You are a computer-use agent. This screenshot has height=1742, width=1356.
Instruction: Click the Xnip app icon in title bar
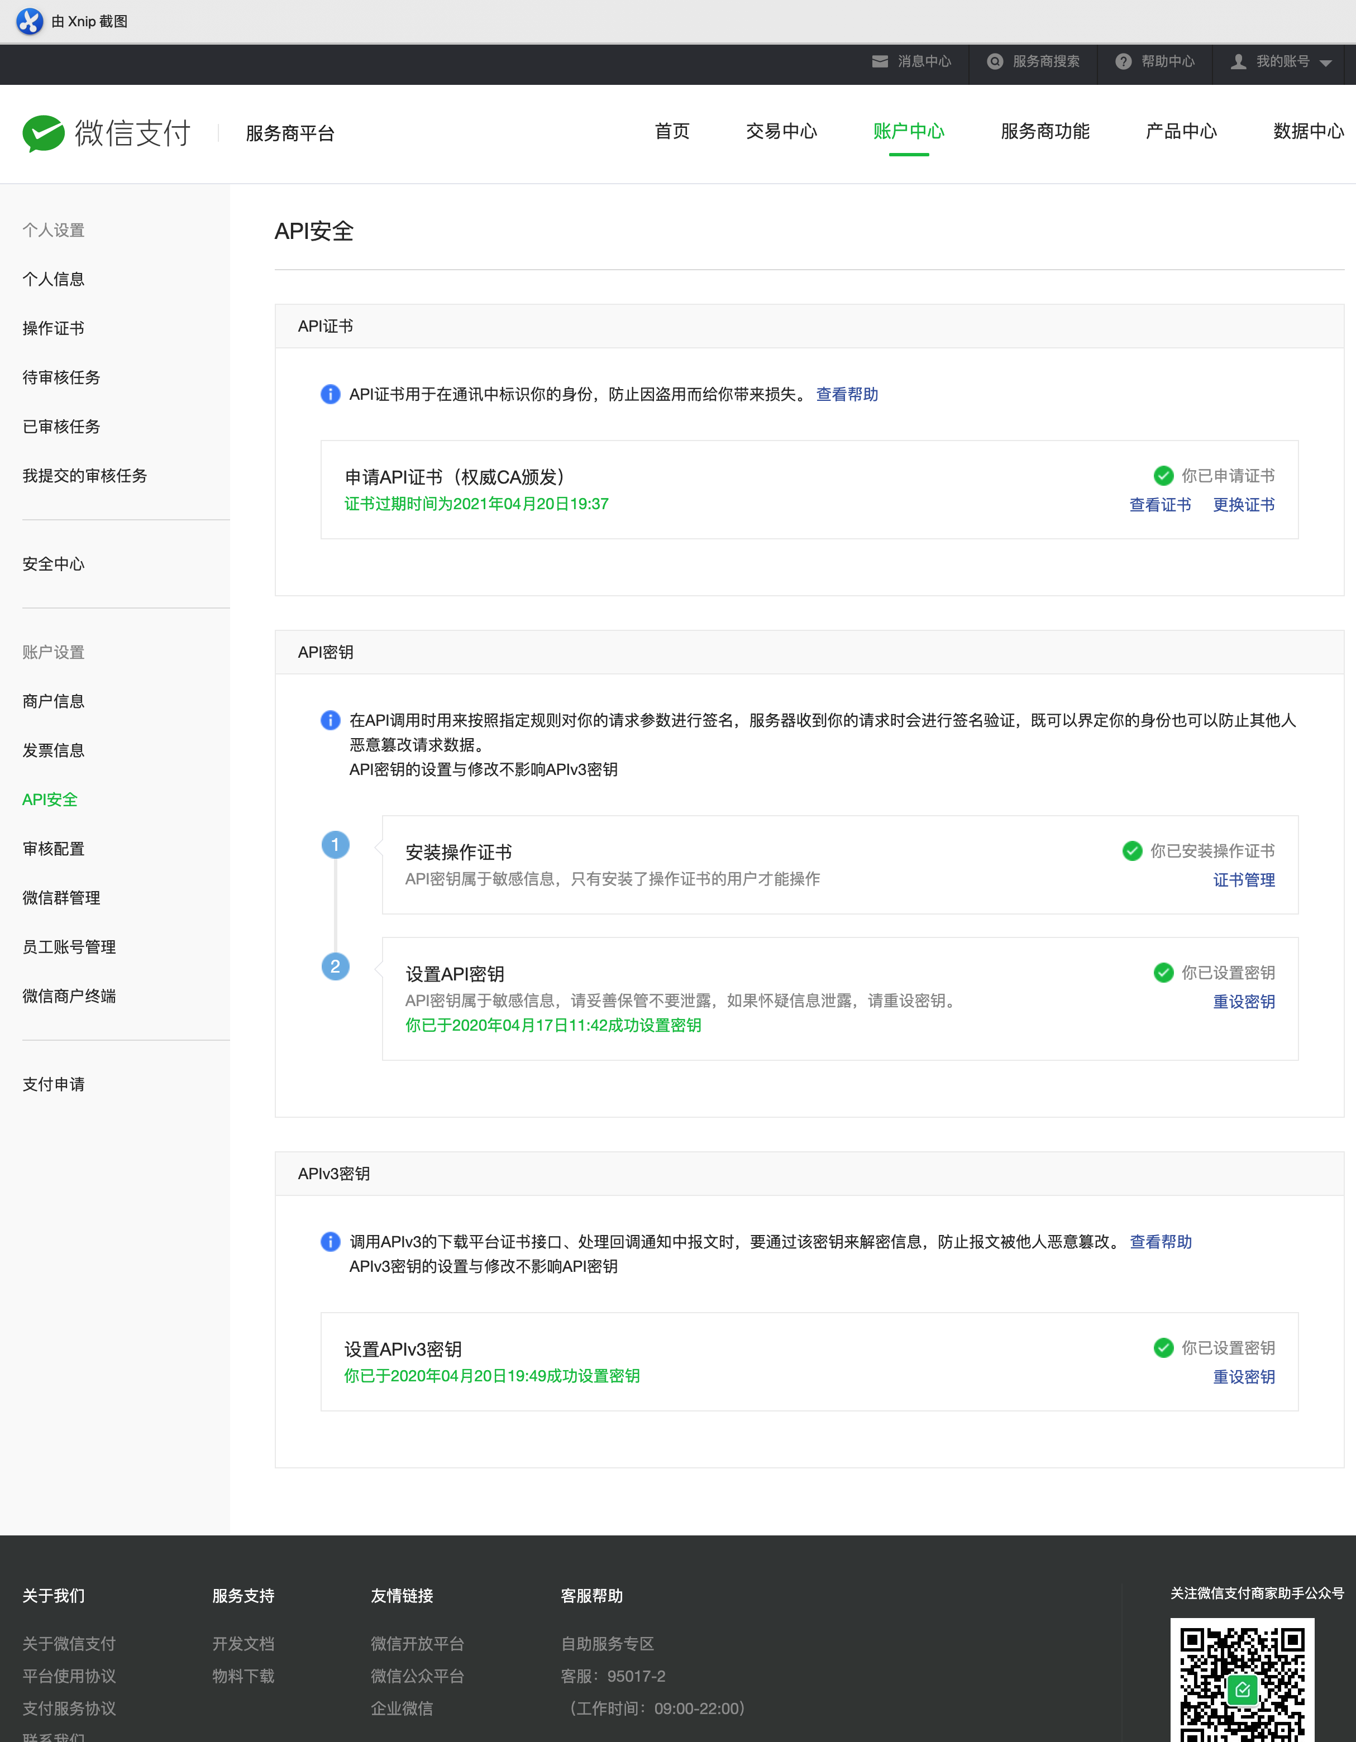pos(30,22)
